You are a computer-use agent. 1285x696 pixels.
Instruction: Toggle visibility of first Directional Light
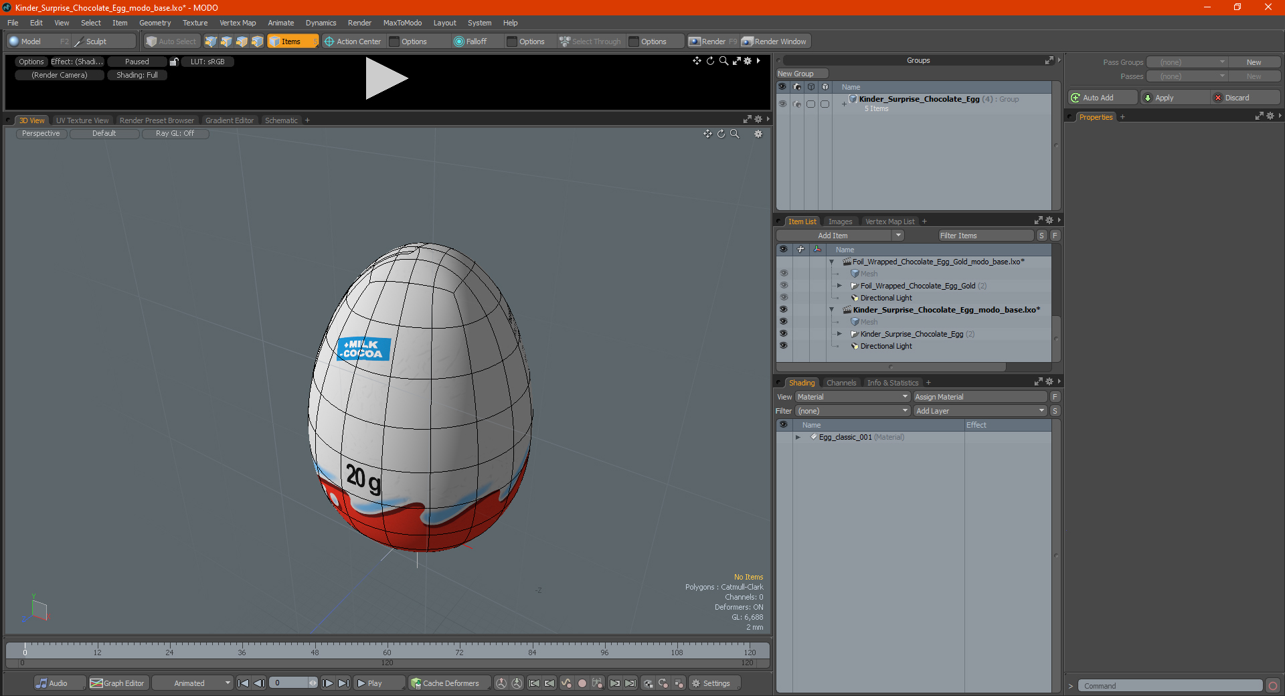tap(784, 298)
